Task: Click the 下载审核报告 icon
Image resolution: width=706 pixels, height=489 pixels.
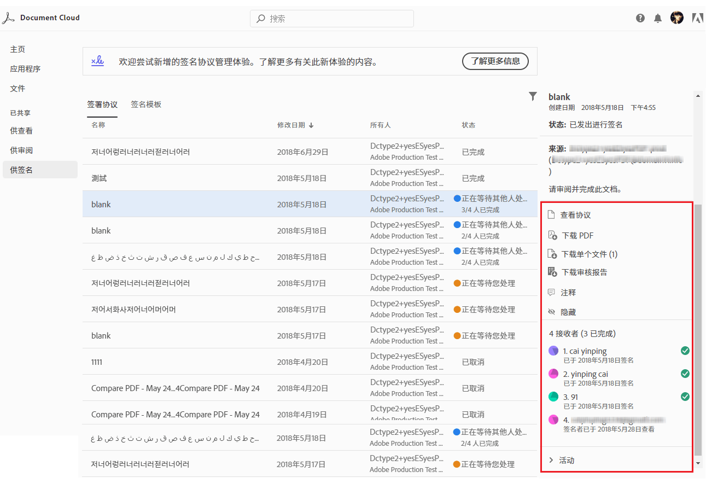Action: [x=552, y=272]
